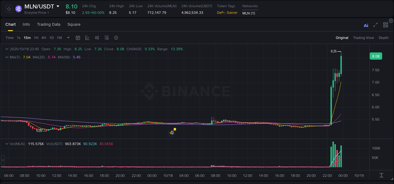Click the Enzyme token logo
This screenshot has width=394, height=184.
(18, 8)
